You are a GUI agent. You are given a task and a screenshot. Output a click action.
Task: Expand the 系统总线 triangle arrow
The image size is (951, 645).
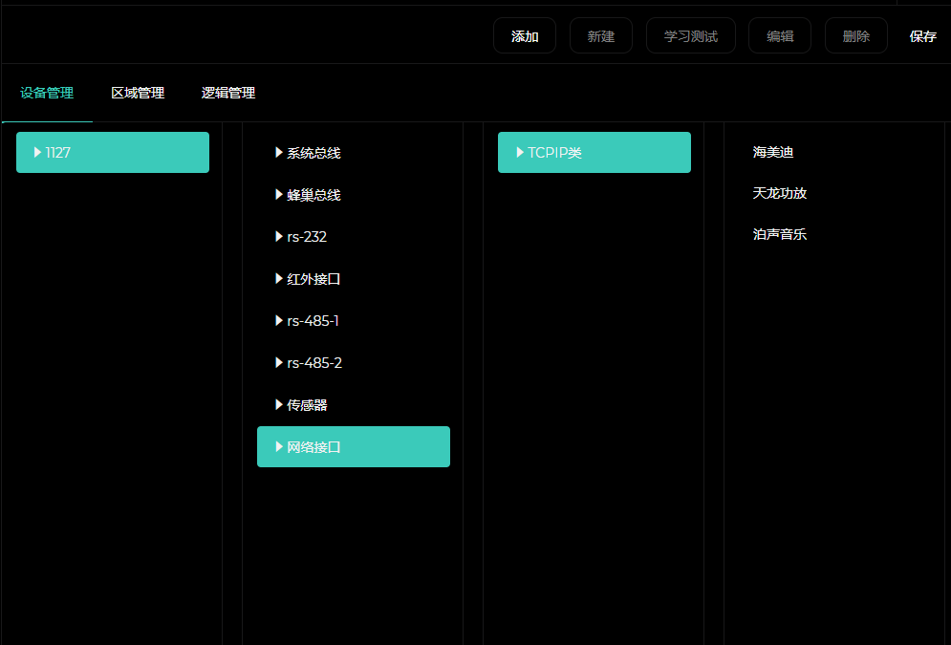[279, 152]
